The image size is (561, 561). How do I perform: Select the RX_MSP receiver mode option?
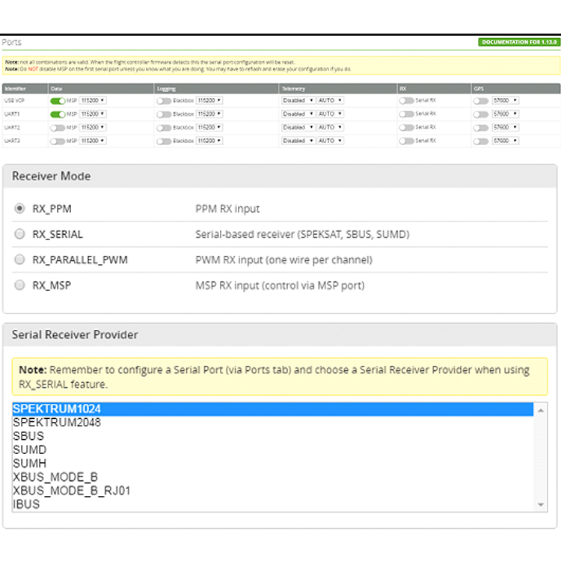19,285
